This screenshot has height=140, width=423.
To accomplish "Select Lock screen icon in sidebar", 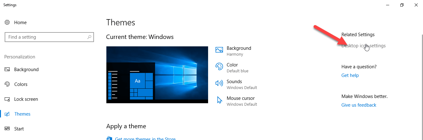I will (x=7, y=99).
